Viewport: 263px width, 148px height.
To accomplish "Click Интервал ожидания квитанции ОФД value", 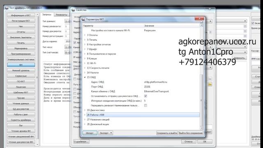I will click(x=145, y=101).
